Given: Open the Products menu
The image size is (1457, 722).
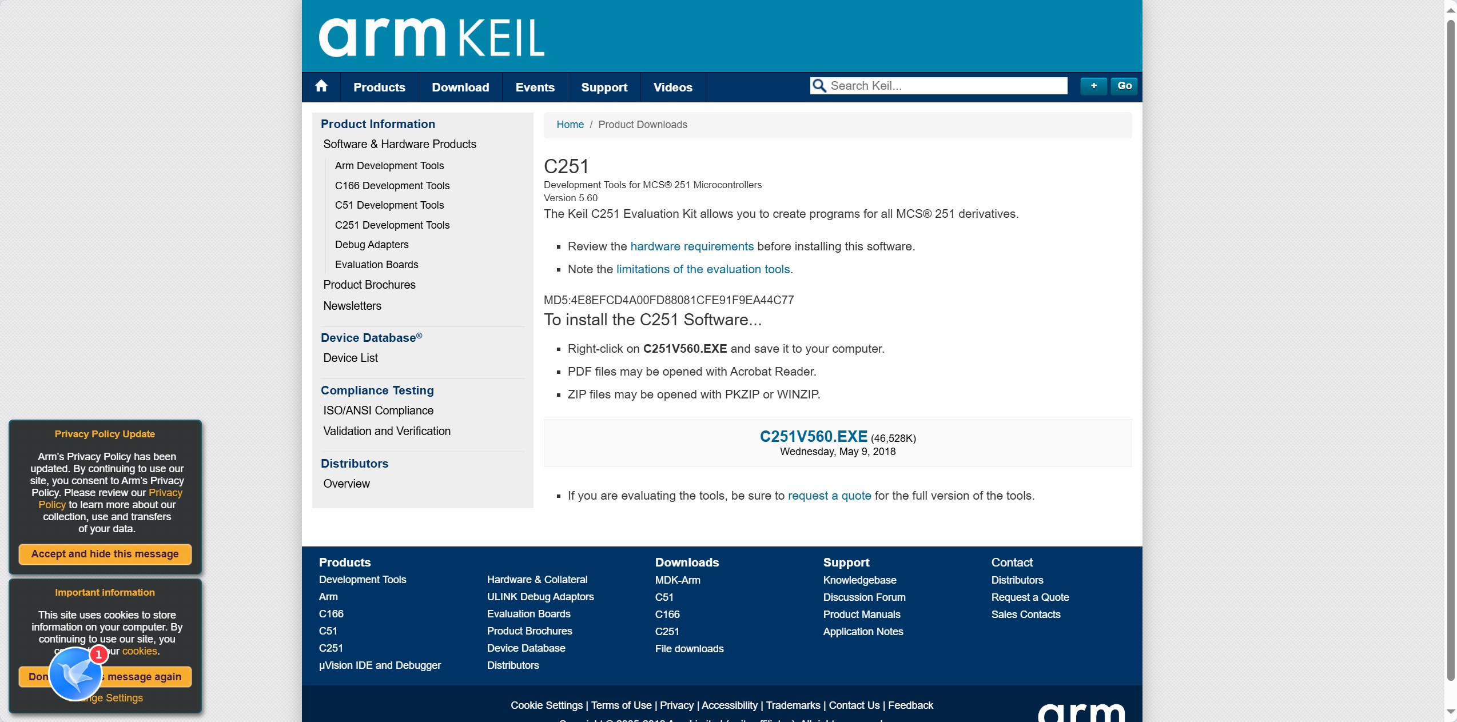Looking at the screenshot, I should pyautogui.click(x=379, y=87).
